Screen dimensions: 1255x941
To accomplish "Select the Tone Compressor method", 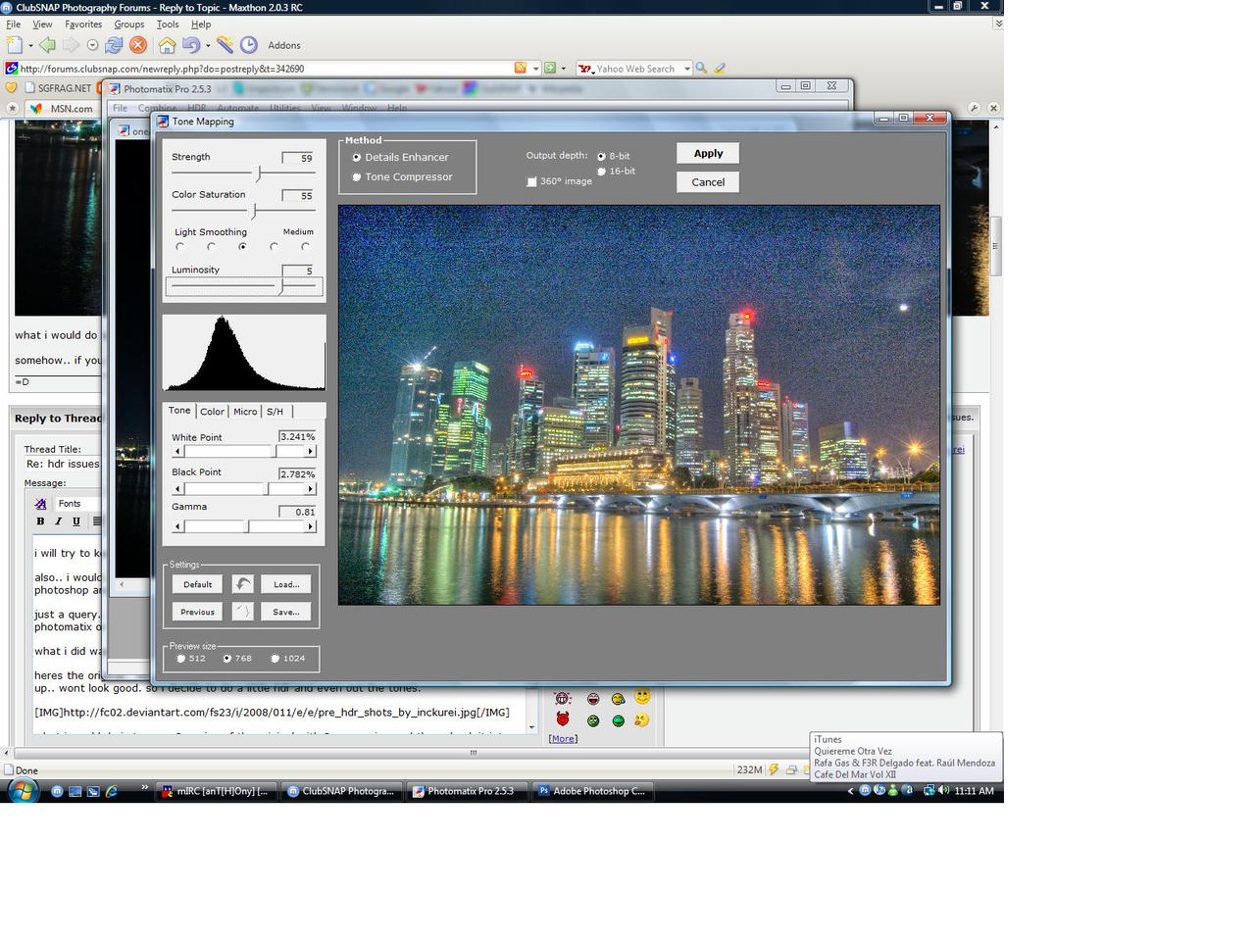I will [x=357, y=177].
